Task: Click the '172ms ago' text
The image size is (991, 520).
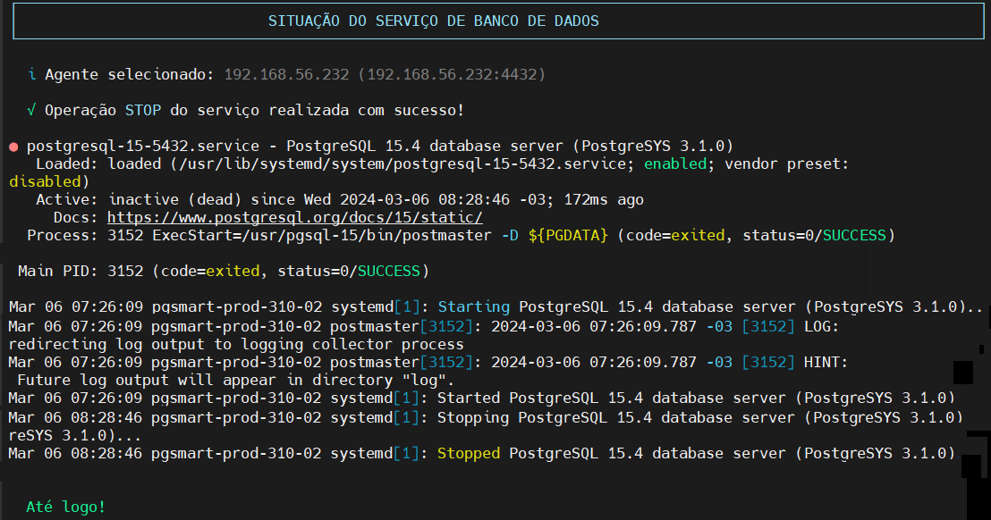Action: tap(604, 200)
